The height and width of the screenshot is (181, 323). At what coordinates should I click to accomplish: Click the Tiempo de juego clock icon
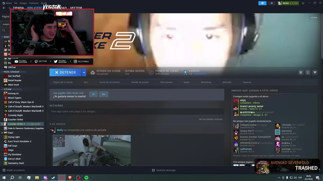[151, 72]
